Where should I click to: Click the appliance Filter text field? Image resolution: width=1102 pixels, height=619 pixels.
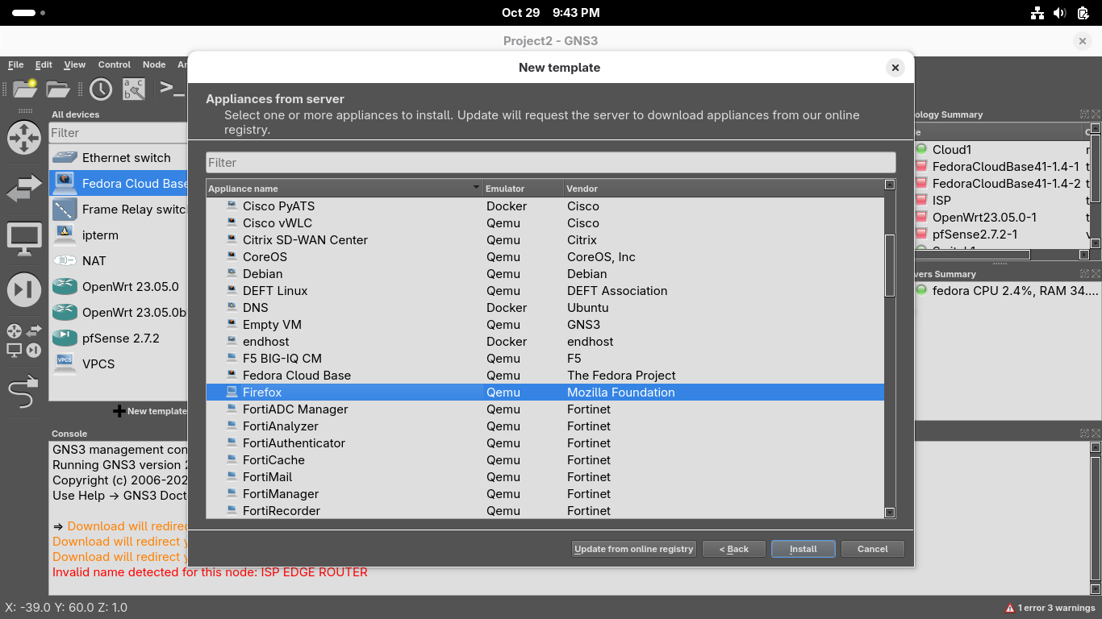tap(550, 162)
